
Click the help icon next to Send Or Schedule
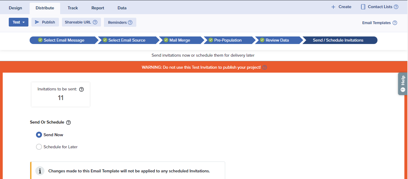[68, 122]
